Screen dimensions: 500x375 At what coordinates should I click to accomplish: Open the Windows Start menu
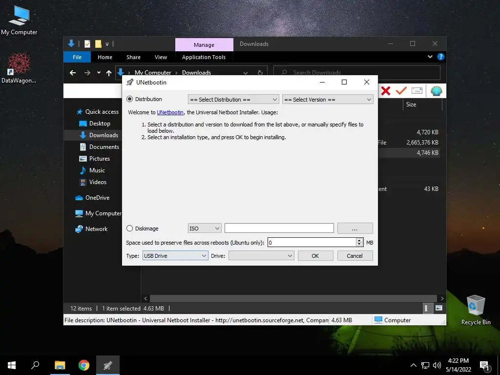[x=12, y=365]
